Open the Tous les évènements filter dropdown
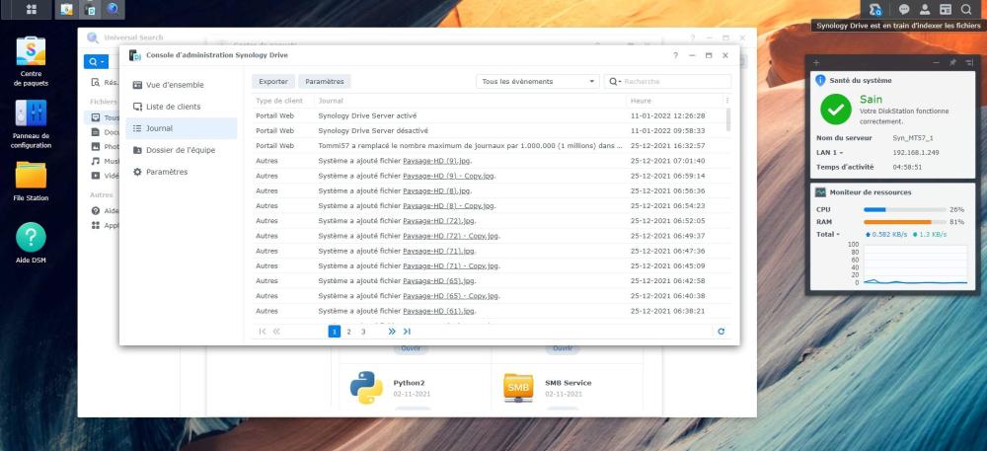This screenshot has width=987, height=451. (x=538, y=81)
